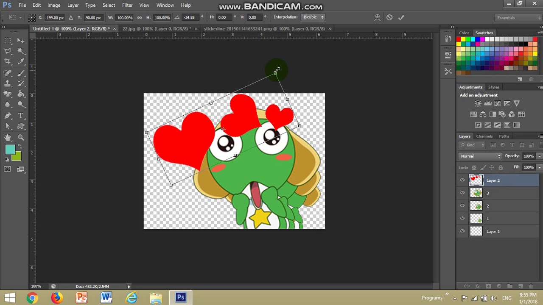This screenshot has width=543, height=305.
Task: Switch to the Channels tab
Action: pyautogui.click(x=484, y=136)
